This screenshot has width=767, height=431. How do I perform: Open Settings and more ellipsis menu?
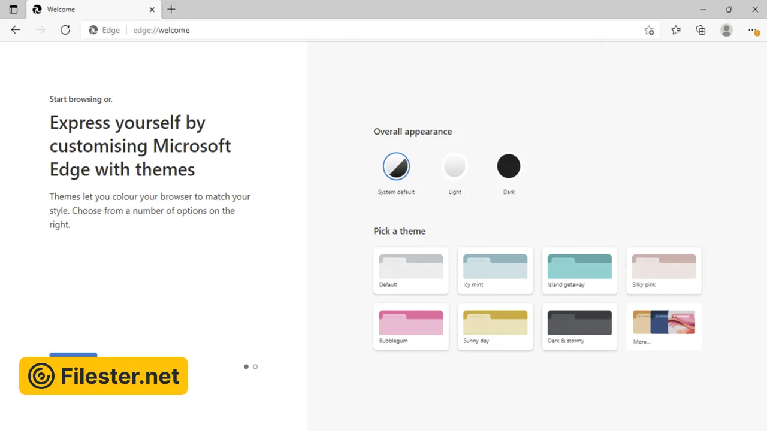[753, 30]
